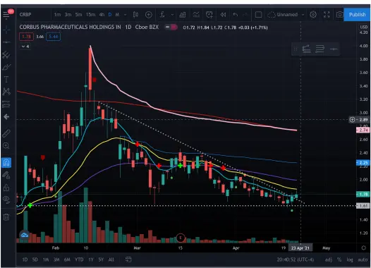Set date range to 1M

[x=46, y=260]
